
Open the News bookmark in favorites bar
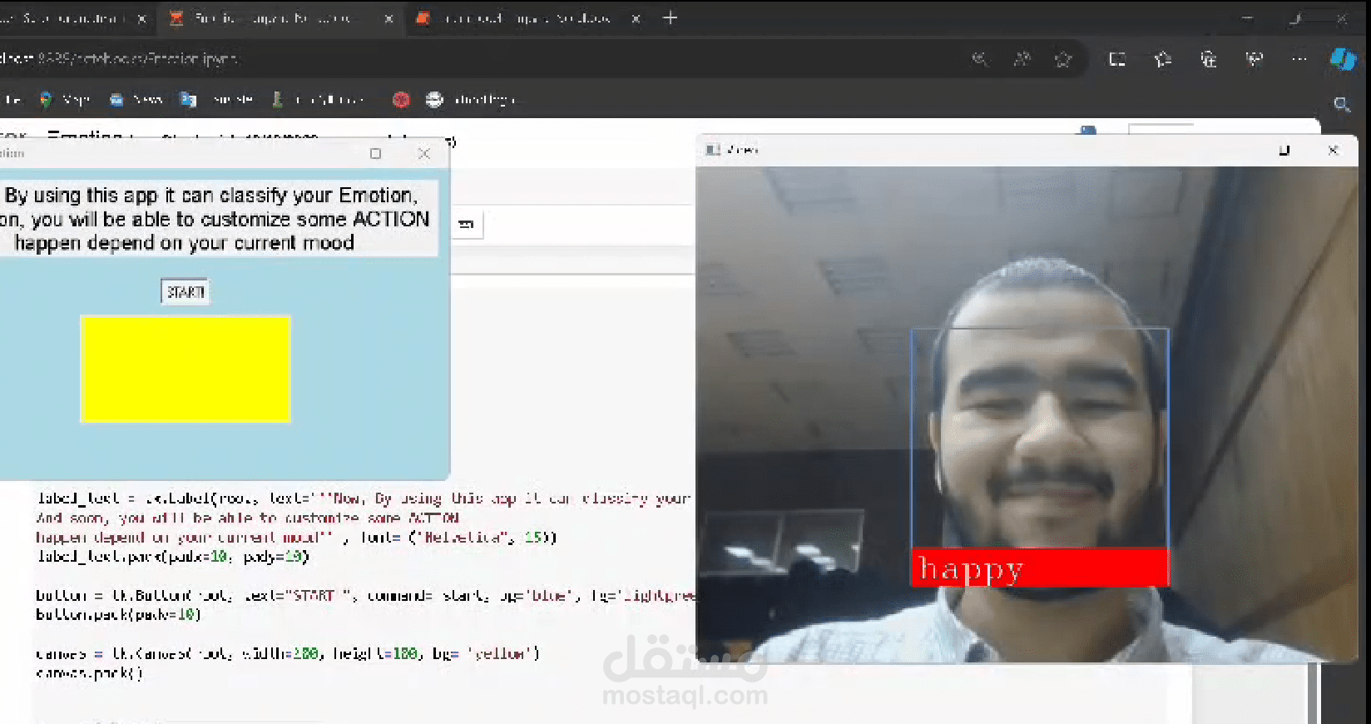(x=136, y=100)
